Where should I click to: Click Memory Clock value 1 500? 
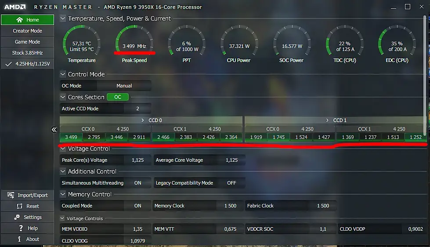coord(230,206)
